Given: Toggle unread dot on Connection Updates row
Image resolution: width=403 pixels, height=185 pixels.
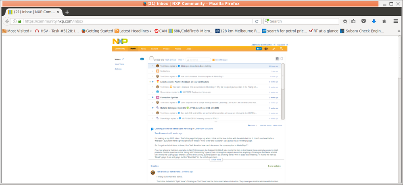Looking at the screenshot, I should coord(152,97).
